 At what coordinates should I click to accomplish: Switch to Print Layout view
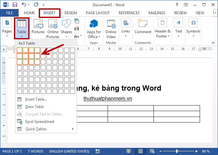pos(140,151)
